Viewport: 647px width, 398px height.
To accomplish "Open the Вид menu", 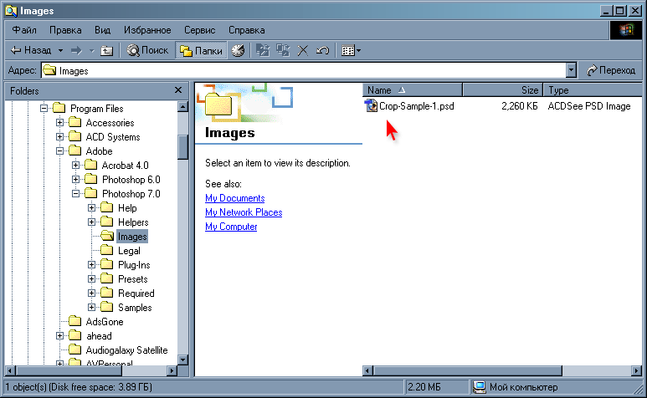I will tap(102, 30).
